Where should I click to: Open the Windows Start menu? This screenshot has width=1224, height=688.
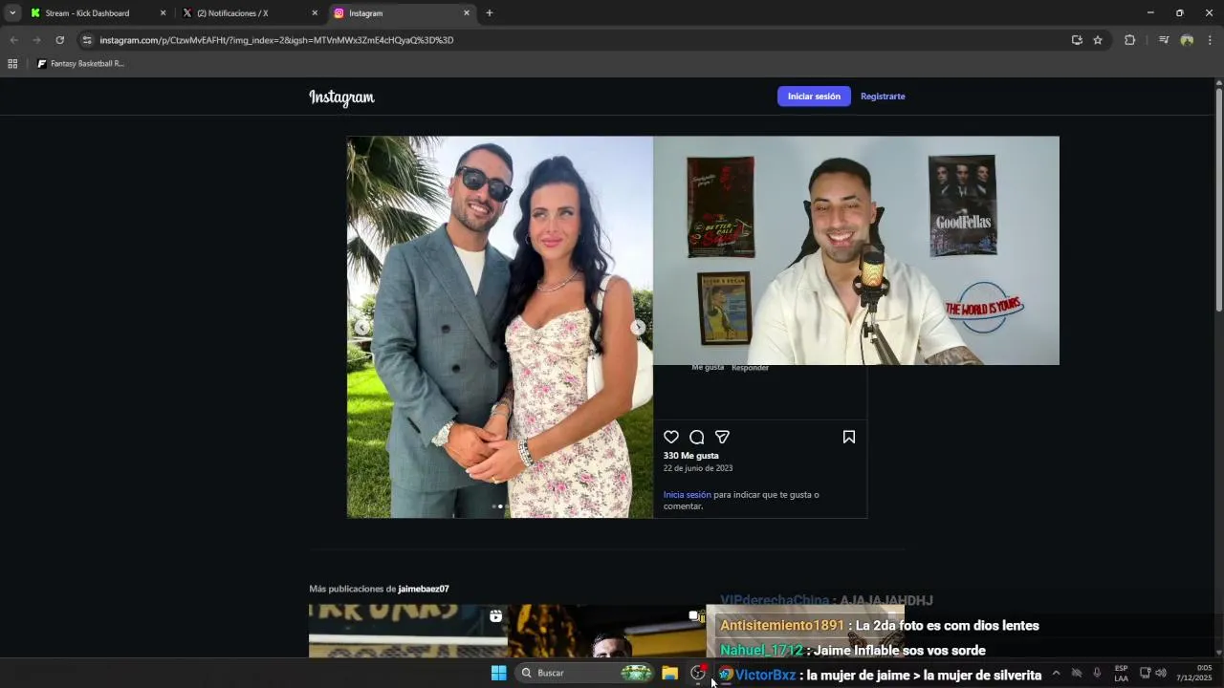(498, 673)
